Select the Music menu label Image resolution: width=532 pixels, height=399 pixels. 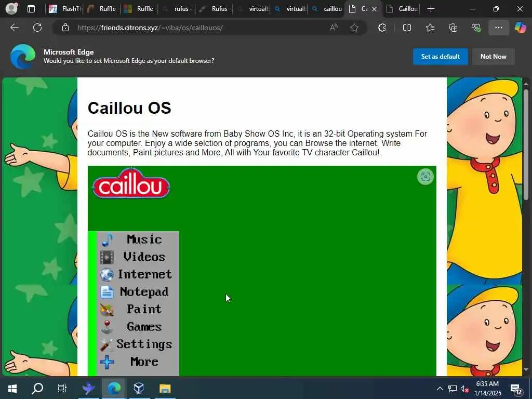(144, 240)
